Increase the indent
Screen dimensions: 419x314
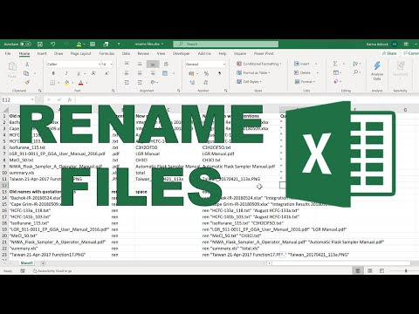[140, 83]
